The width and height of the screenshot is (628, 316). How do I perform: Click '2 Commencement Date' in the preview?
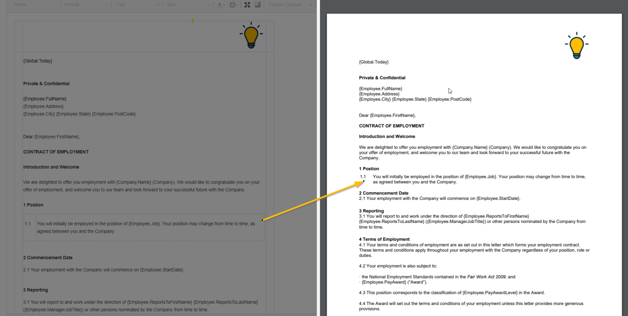pos(384,193)
